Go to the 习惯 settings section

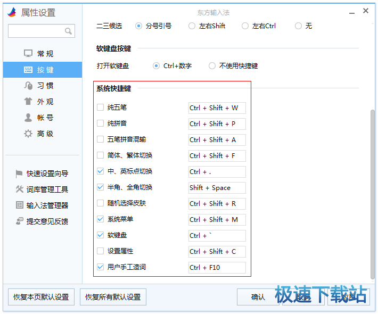pyautogui.click(x=43, y=86)
